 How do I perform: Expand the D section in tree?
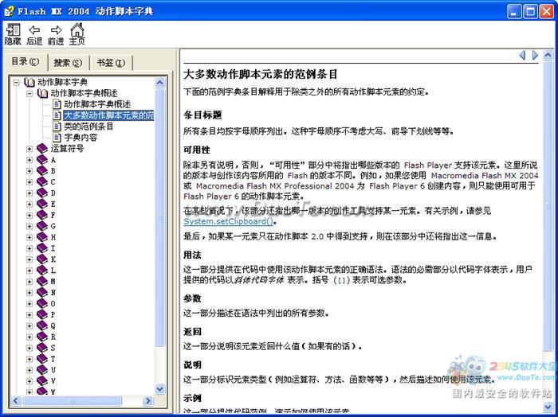29,193
